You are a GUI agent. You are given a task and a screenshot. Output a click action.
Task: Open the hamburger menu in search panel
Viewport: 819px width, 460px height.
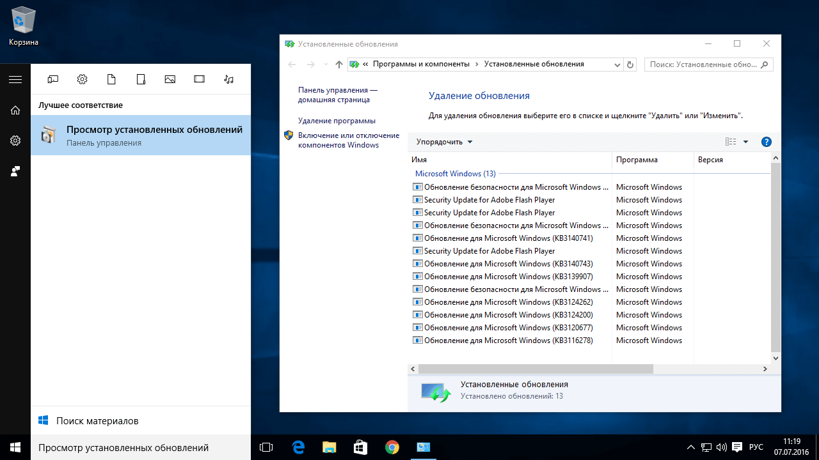[x=15, y=79]
